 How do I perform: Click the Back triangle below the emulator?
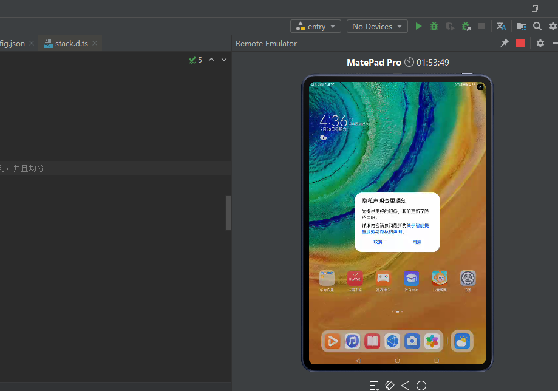coord(406,386)
